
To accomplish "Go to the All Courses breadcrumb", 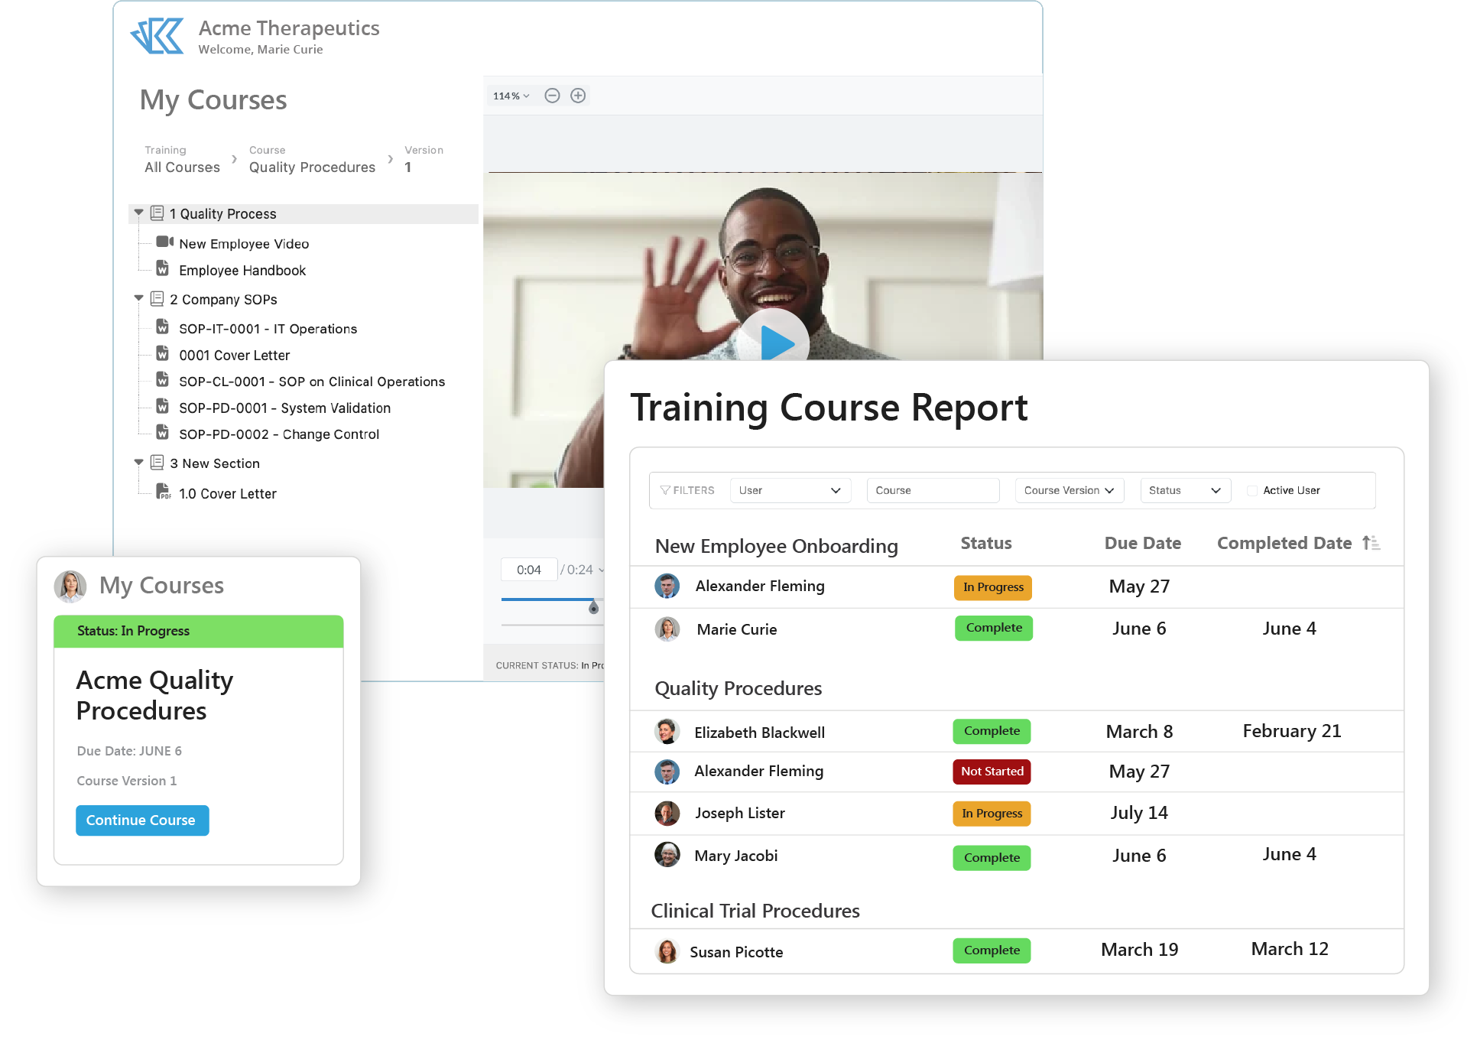I will (x=182, y=167).
